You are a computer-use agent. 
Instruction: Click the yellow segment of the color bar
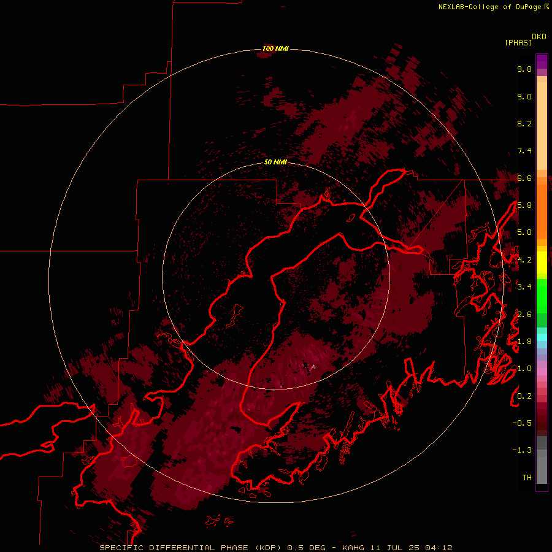pos(542,263)
